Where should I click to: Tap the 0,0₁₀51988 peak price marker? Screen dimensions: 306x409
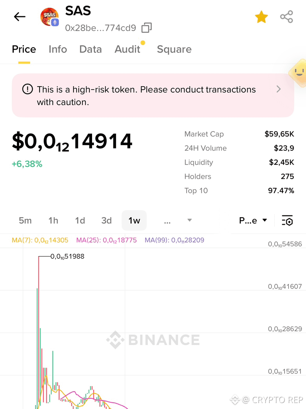(x=67, y=257)
